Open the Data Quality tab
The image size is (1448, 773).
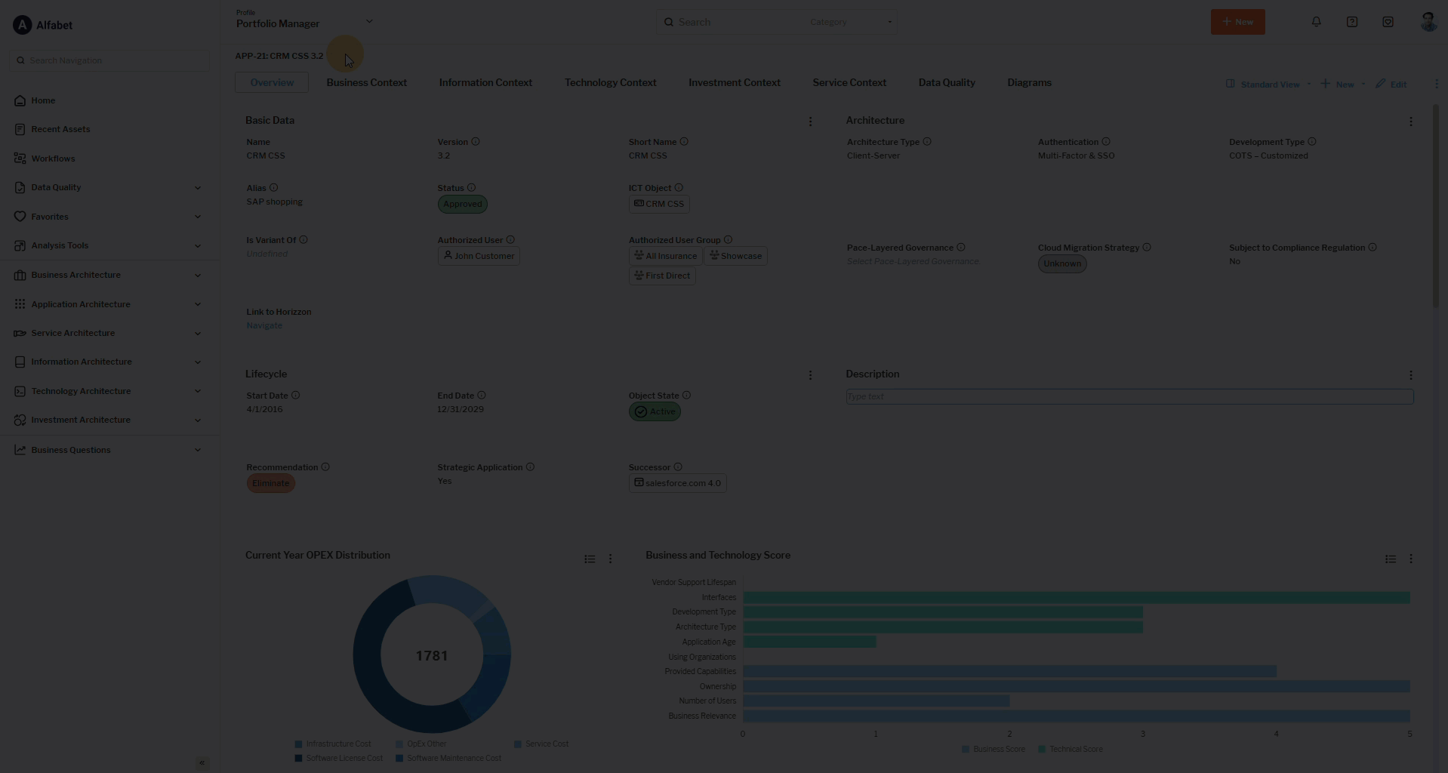point(946,83)
